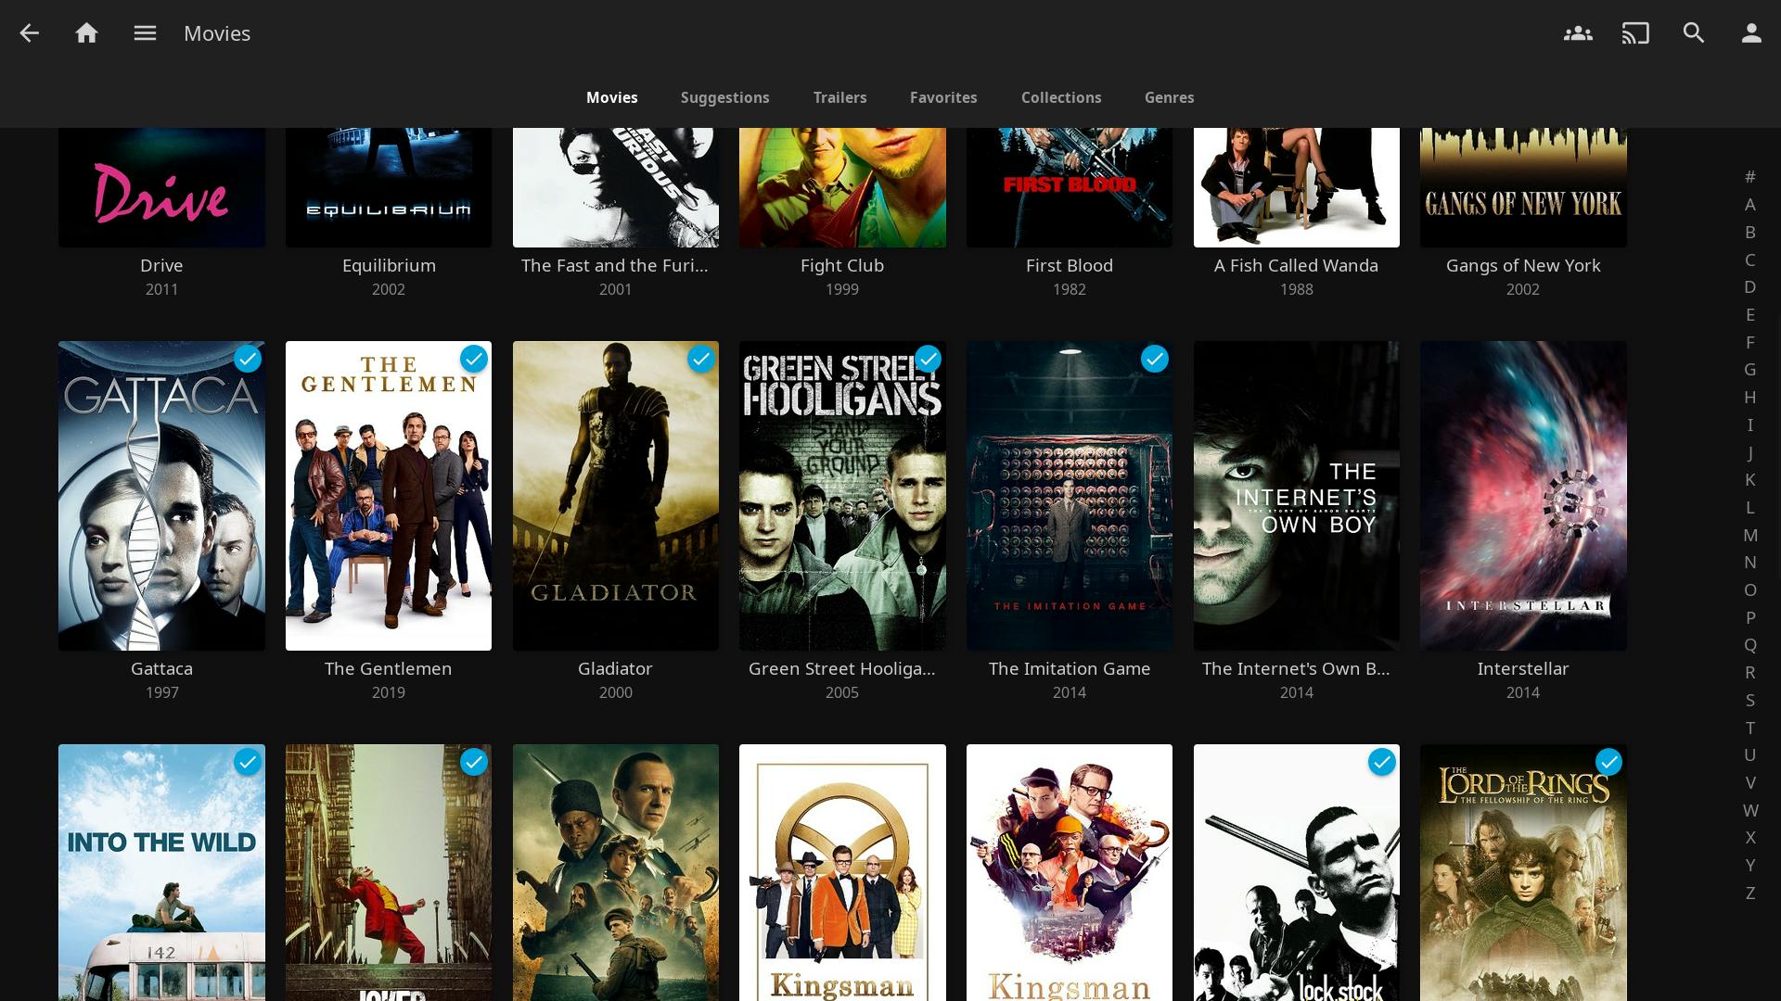Image resolution: width=1781 pixels, height=1001 pixels.
Task: Open the Genres tab
Action: point(1169,97)
